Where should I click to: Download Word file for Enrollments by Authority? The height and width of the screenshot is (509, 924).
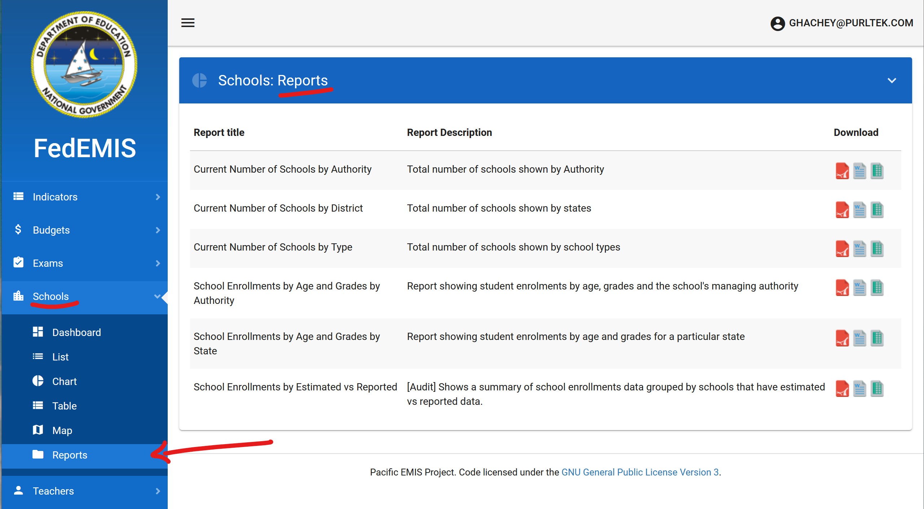(x=859, y=287)
